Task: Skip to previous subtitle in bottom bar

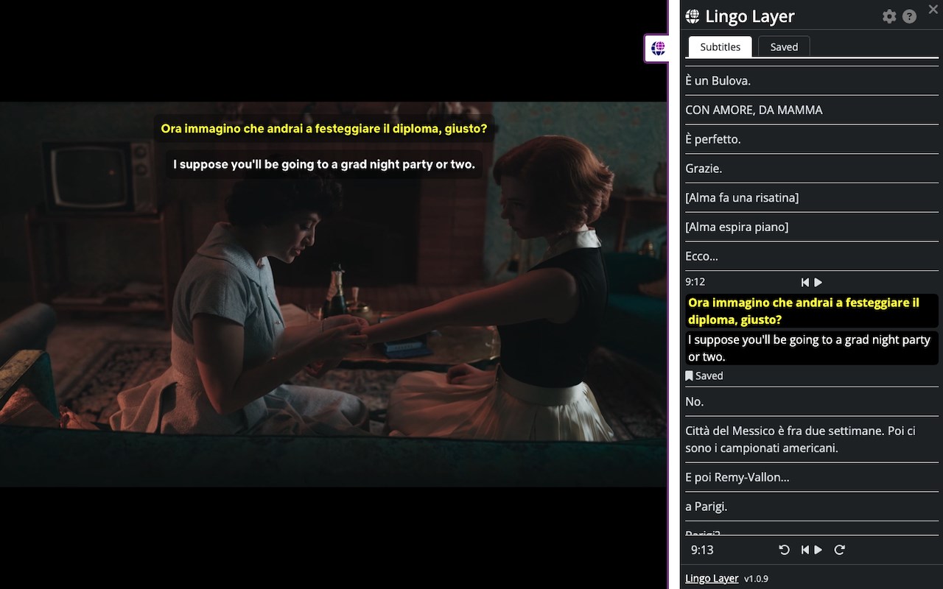Action: [805, 550]
